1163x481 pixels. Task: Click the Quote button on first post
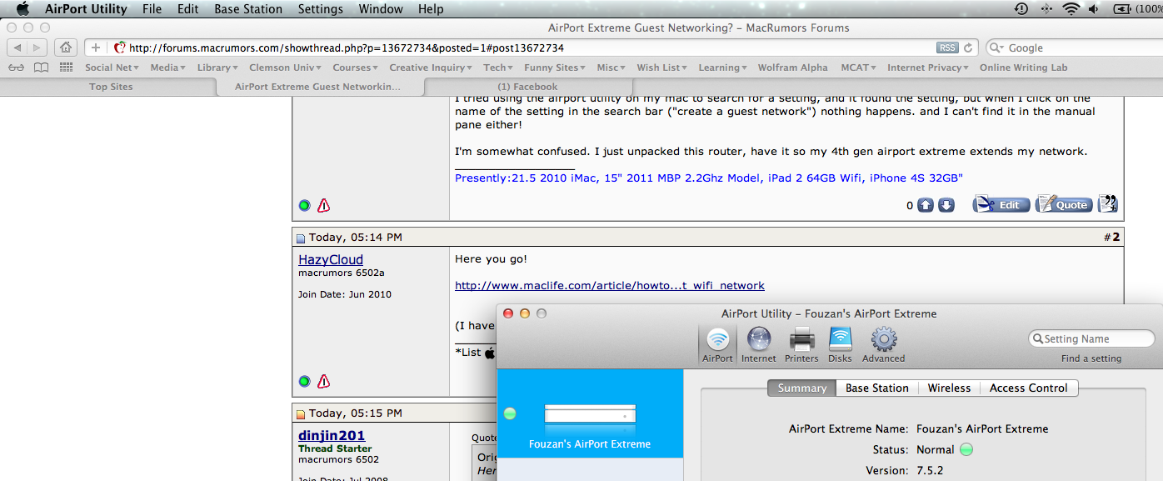click(x=1064, y=204)
